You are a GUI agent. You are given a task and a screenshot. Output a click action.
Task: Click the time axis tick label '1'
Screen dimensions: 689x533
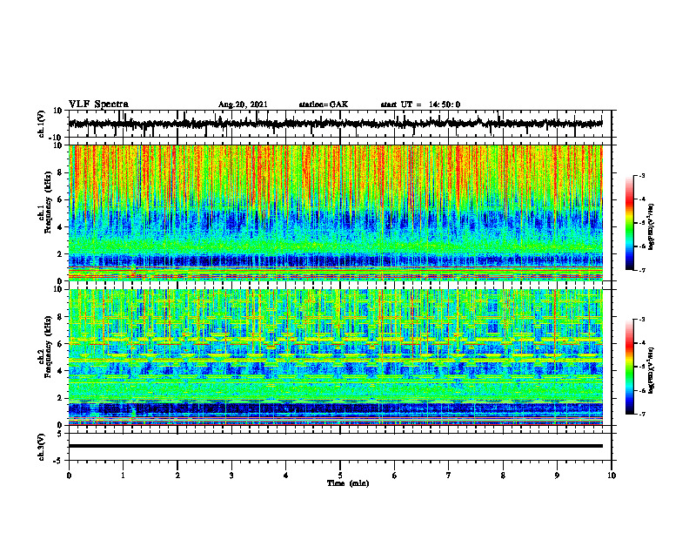123,476
